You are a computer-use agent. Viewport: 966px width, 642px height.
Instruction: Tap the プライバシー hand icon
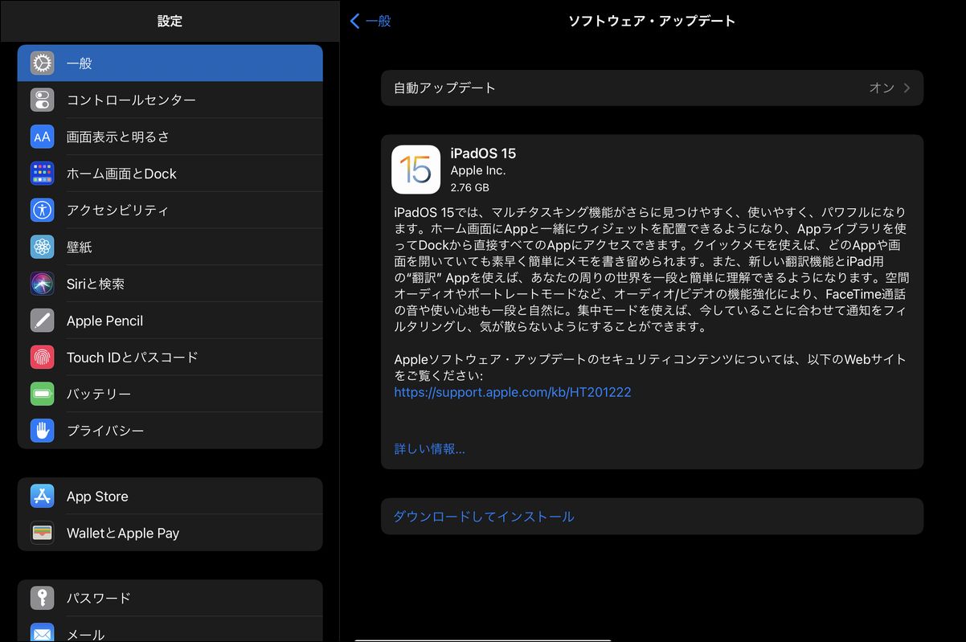pyautogui.click(x=43, y=431)
